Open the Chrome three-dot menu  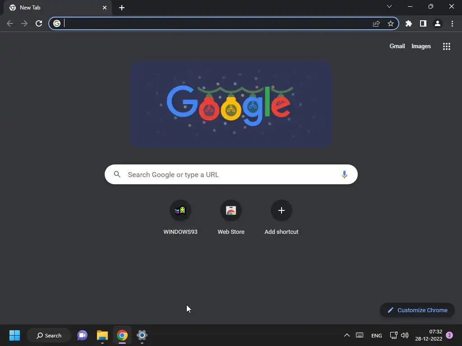452,23
